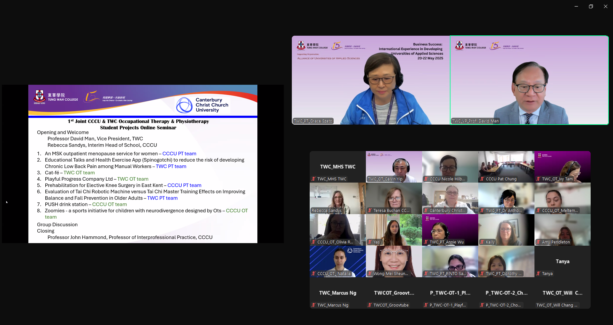The image size is (613, 325).
Task: Click muted mic icon by Wong Mei Sheun...
Action: tap(370, 274)
